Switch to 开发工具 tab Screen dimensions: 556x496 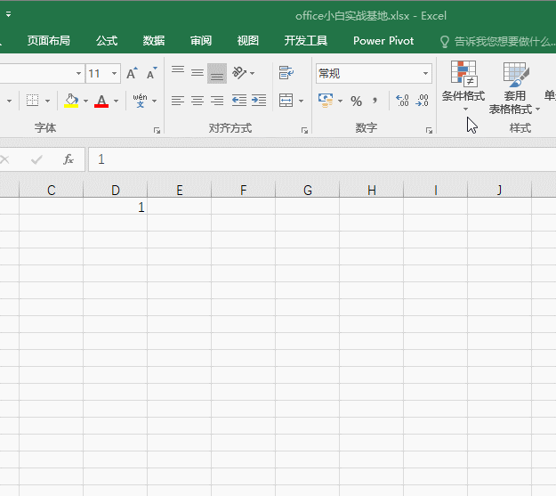(306, 41)
